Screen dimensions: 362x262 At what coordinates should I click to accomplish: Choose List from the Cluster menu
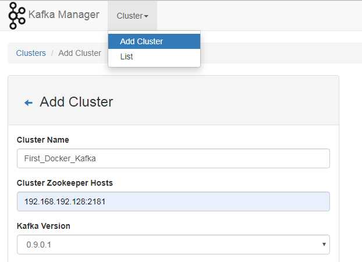(x=154, y=56)
